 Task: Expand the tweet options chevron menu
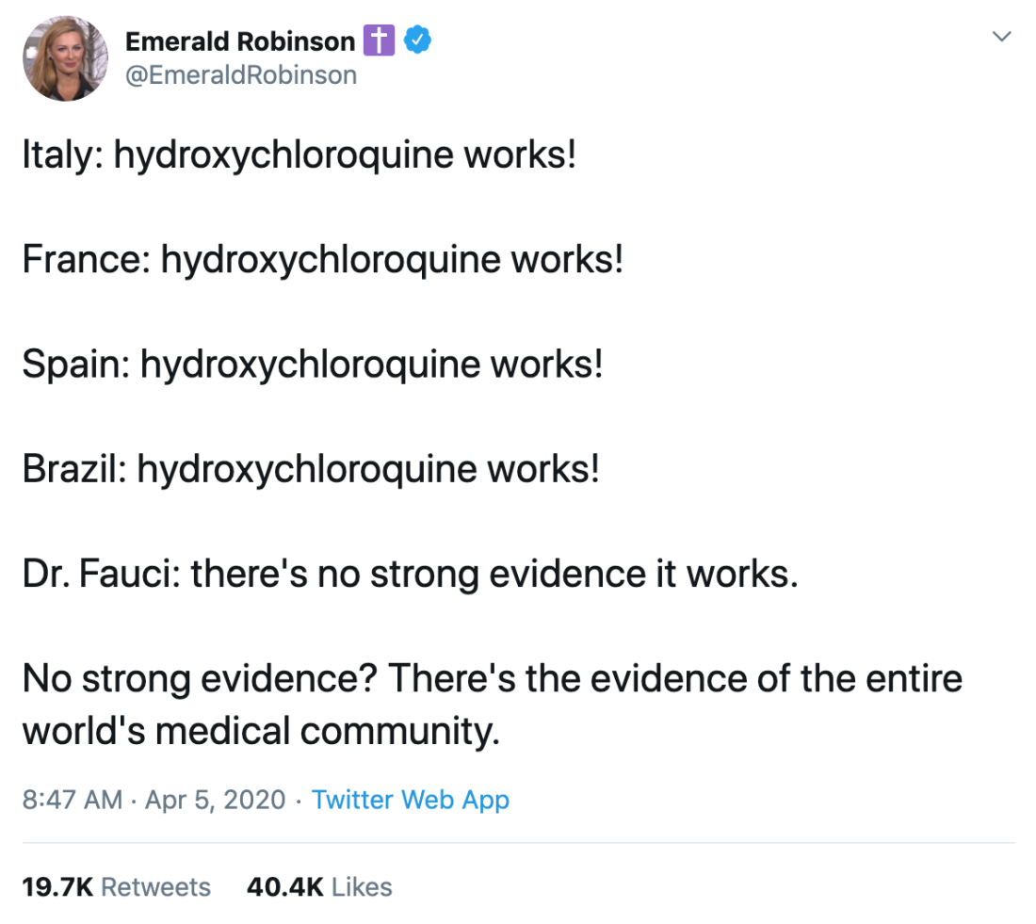click(1002, 37)
